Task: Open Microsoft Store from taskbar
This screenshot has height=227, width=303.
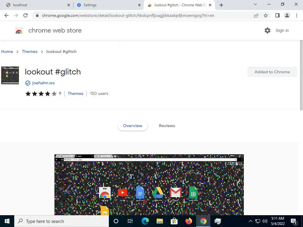Action: pos(174,221)
